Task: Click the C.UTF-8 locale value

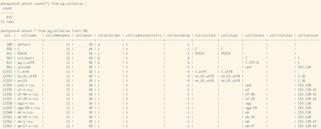Action: (252, 63)
